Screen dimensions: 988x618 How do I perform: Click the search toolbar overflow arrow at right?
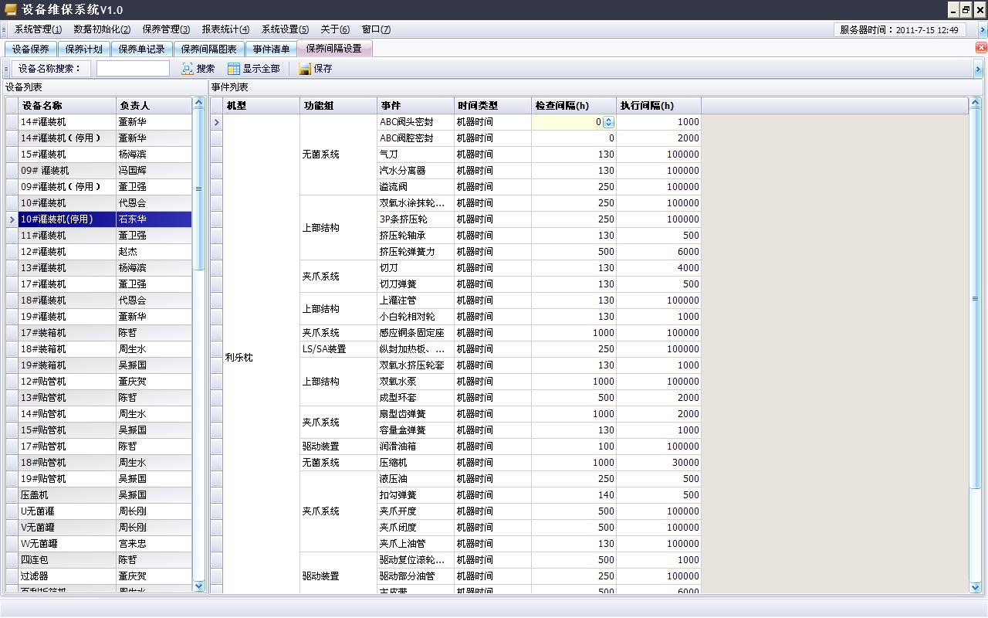978,69
